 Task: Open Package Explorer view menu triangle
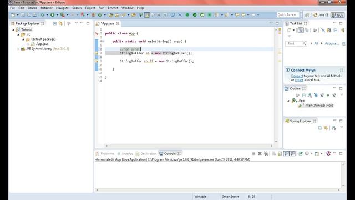(77, 23)
